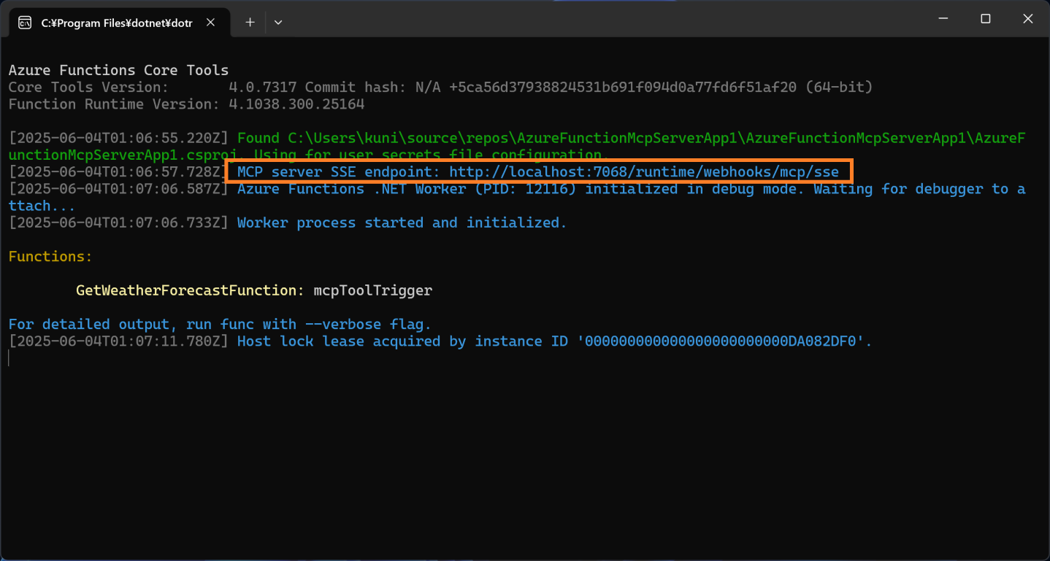Screen dimensions: 1050x561
Task: Click the Found csproj file path line
Action: [x=517, y=146]
